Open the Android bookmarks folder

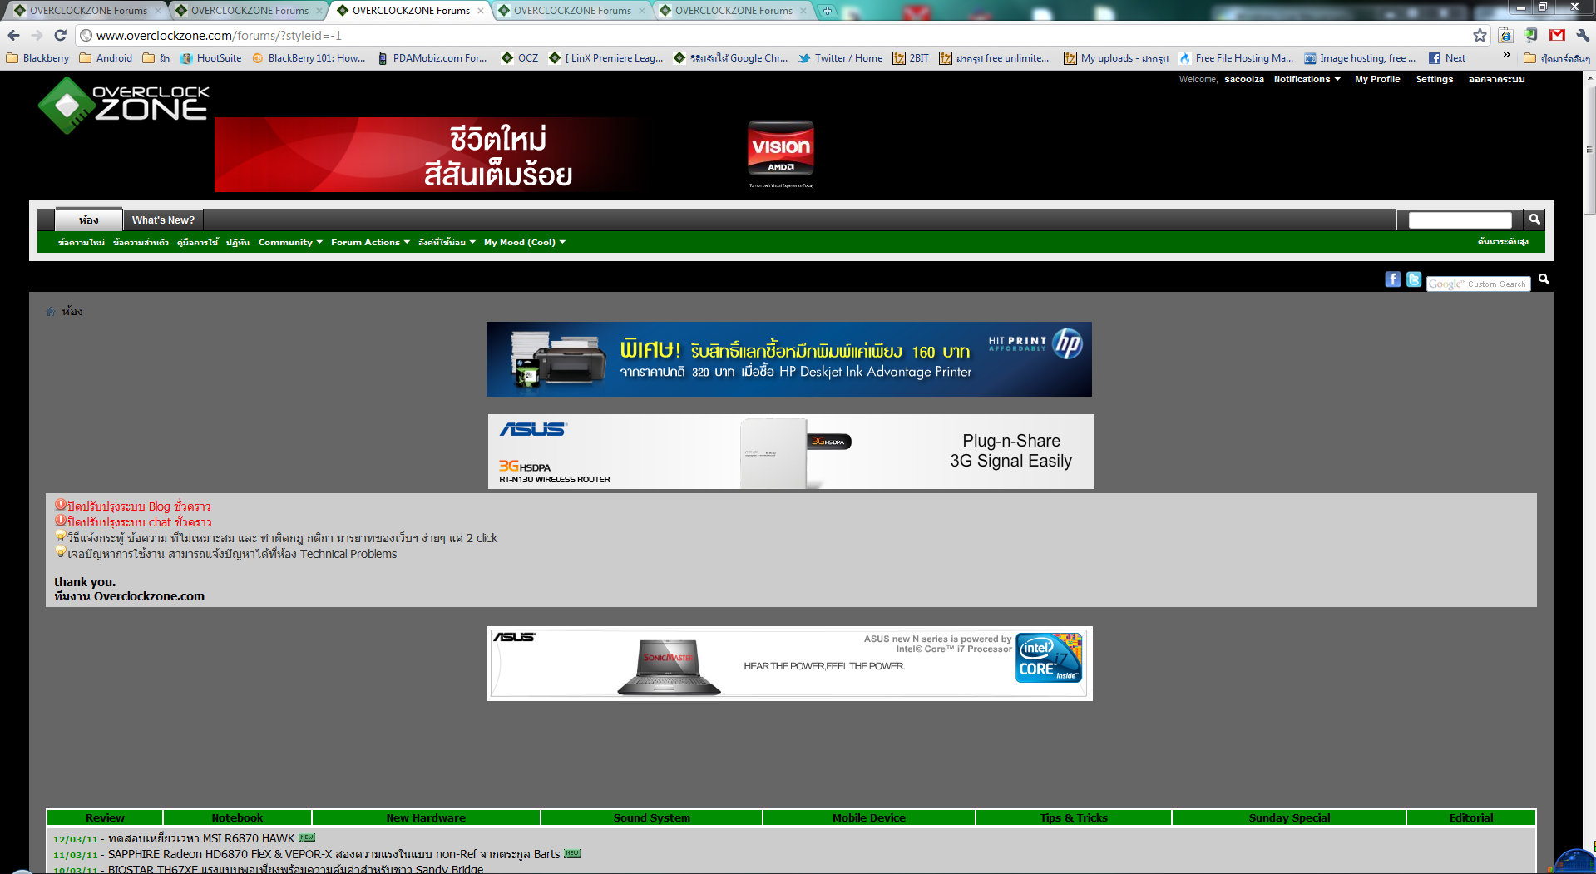106,58
